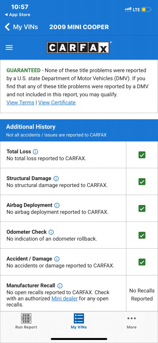This screenshot has width=158, height=343.
Task: Click the Airbag Deployment green checkmark
Action: [142, 208]
